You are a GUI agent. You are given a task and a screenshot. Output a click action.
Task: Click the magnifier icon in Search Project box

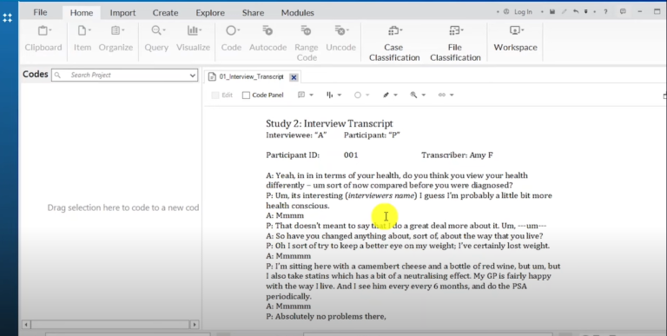[57, 76]
